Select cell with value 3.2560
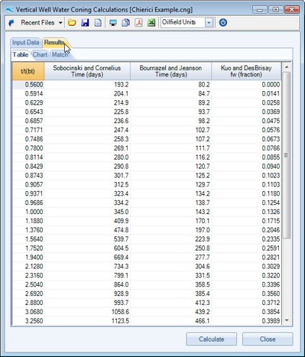The width and height of the screenshot is (305, 357). pos(28,321)
